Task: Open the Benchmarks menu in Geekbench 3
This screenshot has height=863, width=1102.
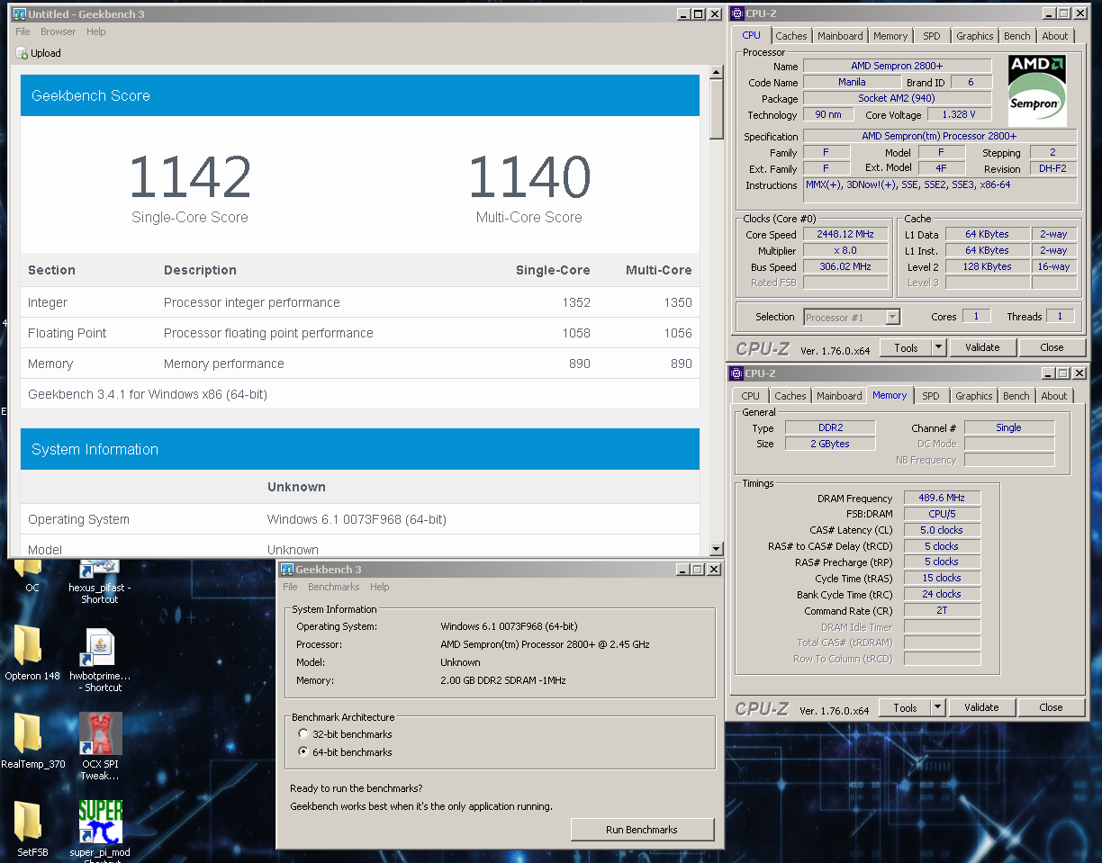Action: click(333, 587)
